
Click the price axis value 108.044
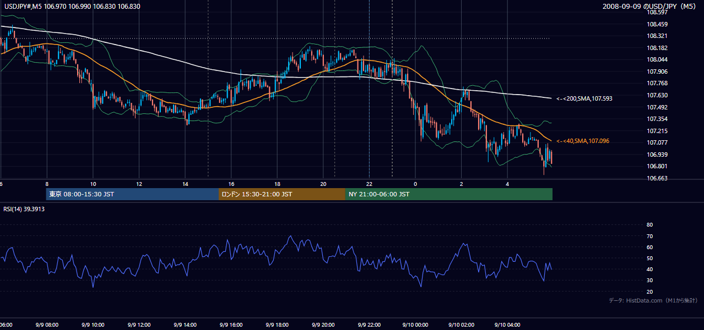click(657, 59)
